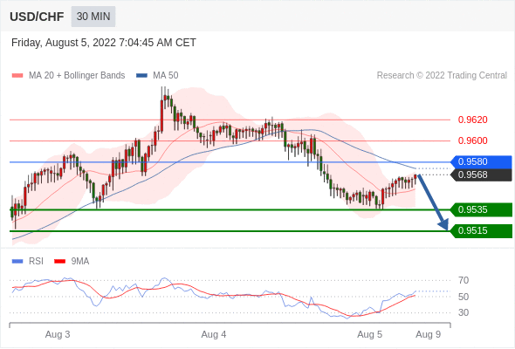Select the 0.9535 green support tag

(x=481, y=209)
